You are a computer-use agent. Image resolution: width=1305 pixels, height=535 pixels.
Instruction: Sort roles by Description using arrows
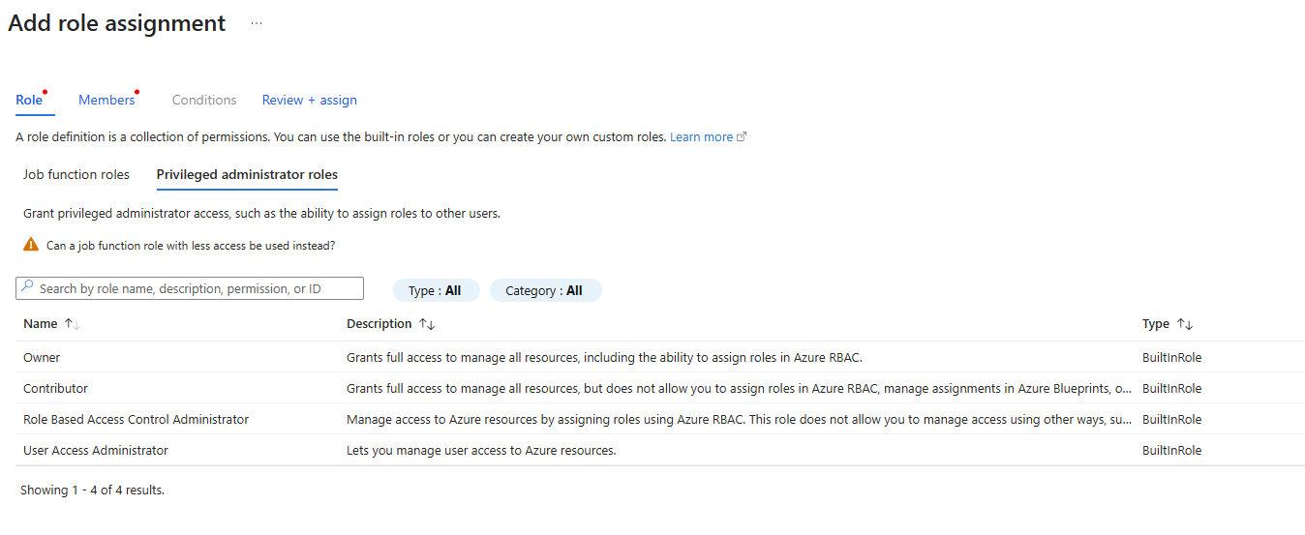pyautogui.click(x=427, y=324)
